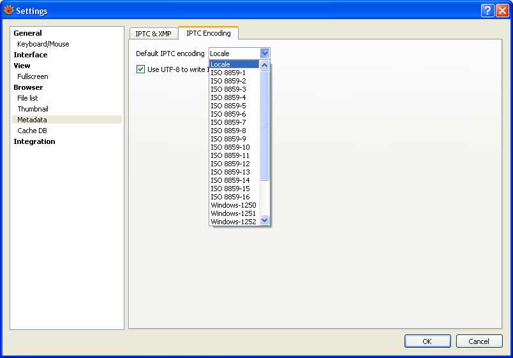The image size is (513, 358).
Task: Confirm settings with OK button
Action: [x=427, y=341]
